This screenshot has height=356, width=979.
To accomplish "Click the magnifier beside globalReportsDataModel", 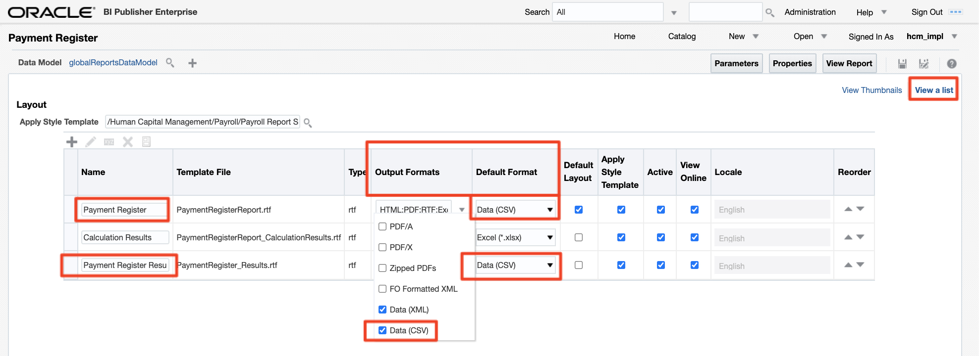I will tap(170, 63).
